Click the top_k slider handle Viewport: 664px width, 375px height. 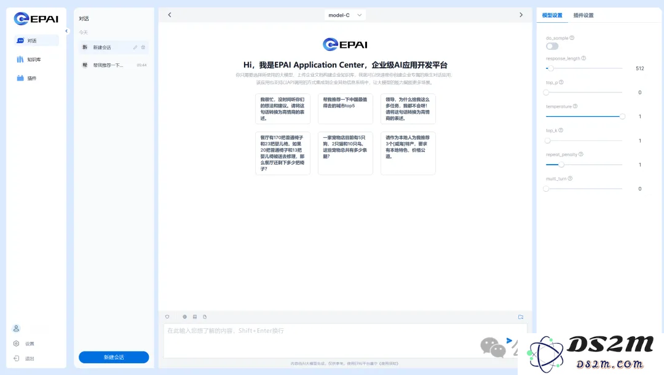548,141
